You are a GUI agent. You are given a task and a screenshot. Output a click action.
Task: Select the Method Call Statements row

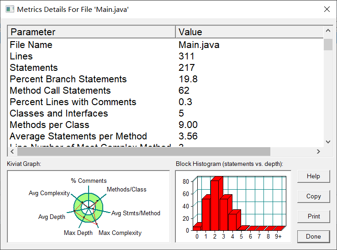165,90
